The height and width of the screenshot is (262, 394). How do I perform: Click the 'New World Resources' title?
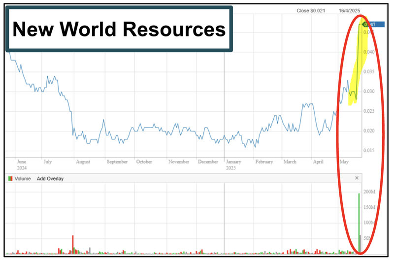(x=119, y=29)
